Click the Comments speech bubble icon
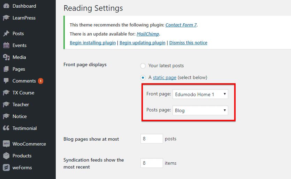The height and width of the screenshot is (179, 291). coord(6,81)
